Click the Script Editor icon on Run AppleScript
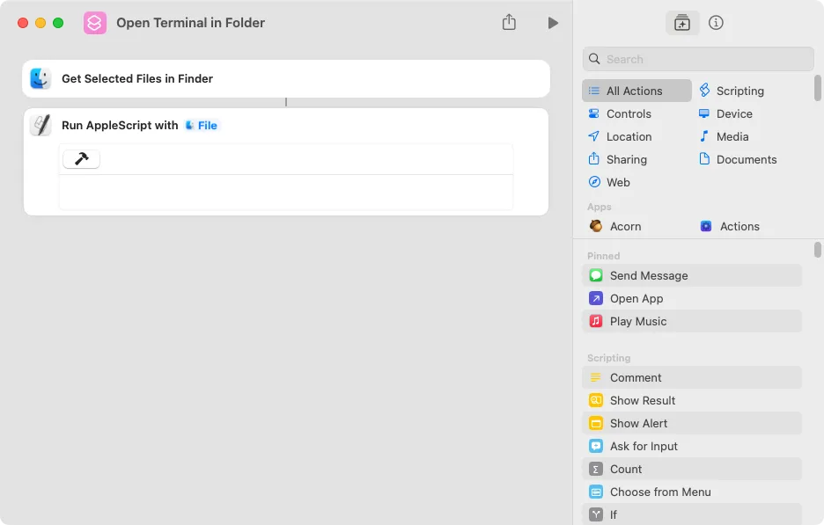 [40, 125]
